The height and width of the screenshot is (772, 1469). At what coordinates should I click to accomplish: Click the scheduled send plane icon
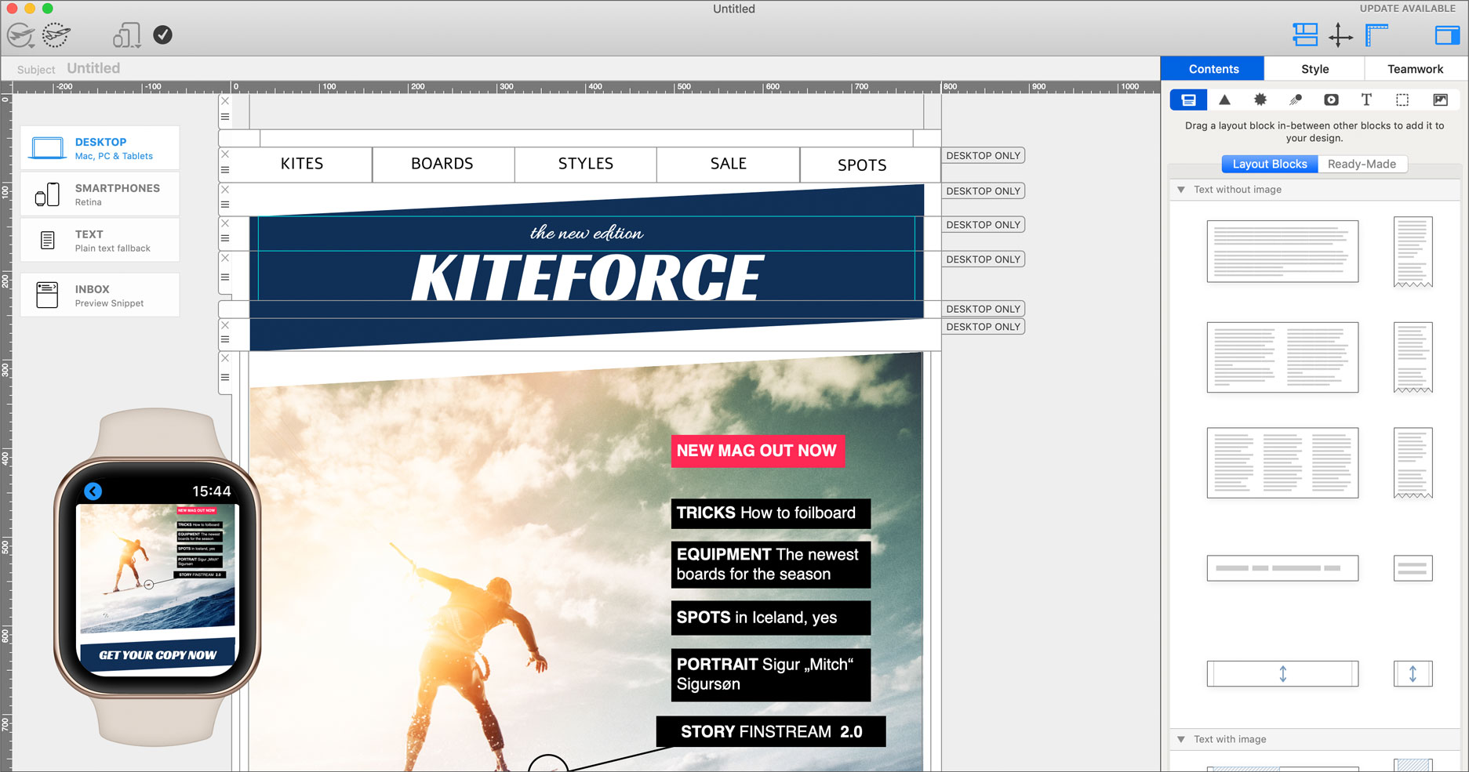point(56,34)
